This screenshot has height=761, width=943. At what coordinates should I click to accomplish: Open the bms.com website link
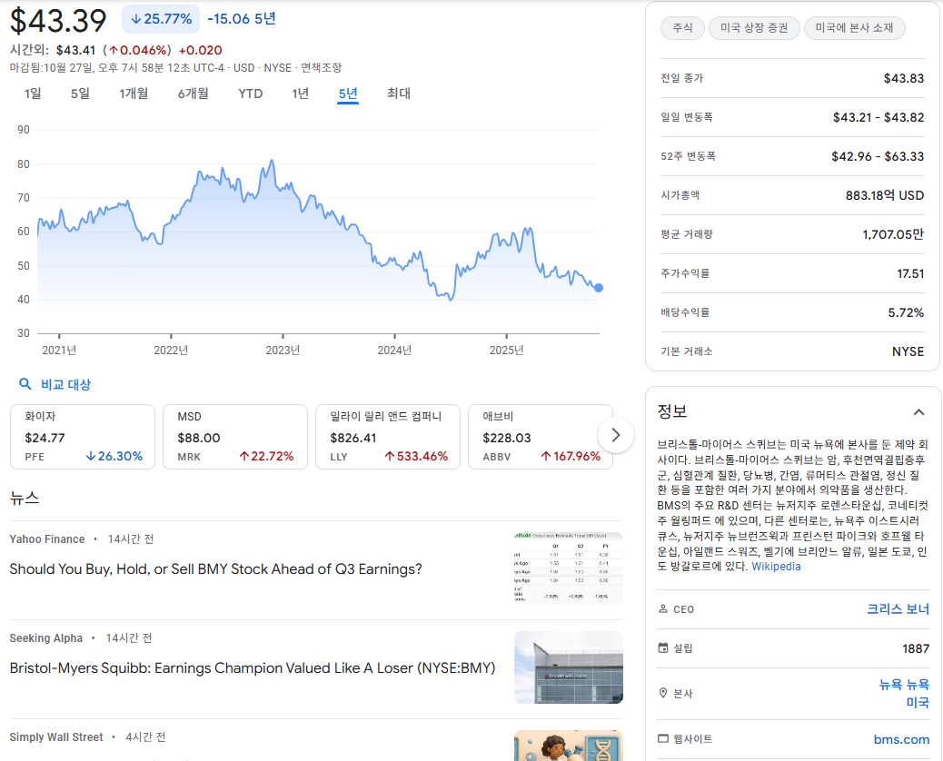(x=901, y=739)
